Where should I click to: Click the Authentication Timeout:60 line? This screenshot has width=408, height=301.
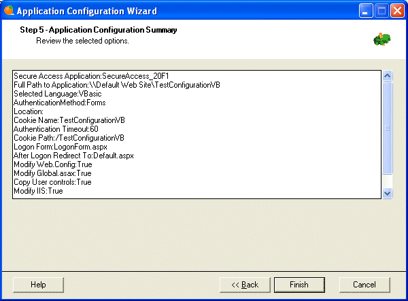[56, 129]
